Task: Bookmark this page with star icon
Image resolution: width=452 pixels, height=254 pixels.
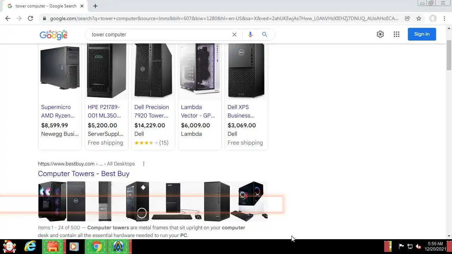Action: 419,18
